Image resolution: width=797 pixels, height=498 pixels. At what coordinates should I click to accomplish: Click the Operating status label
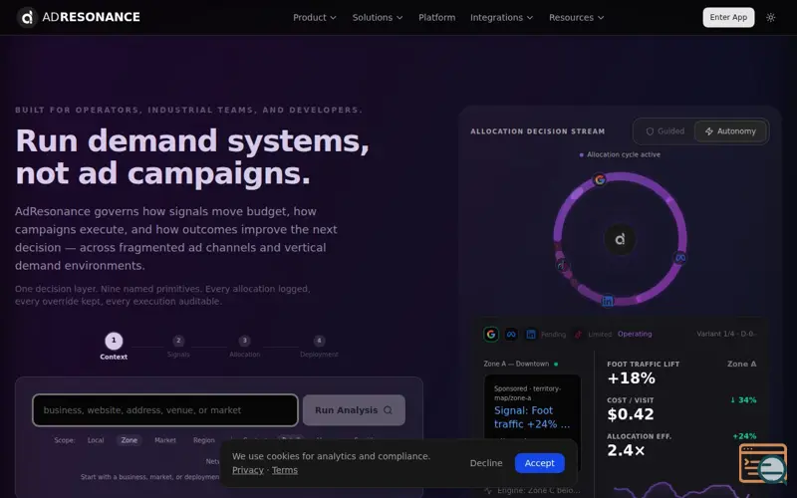click(x=635, y=334)
